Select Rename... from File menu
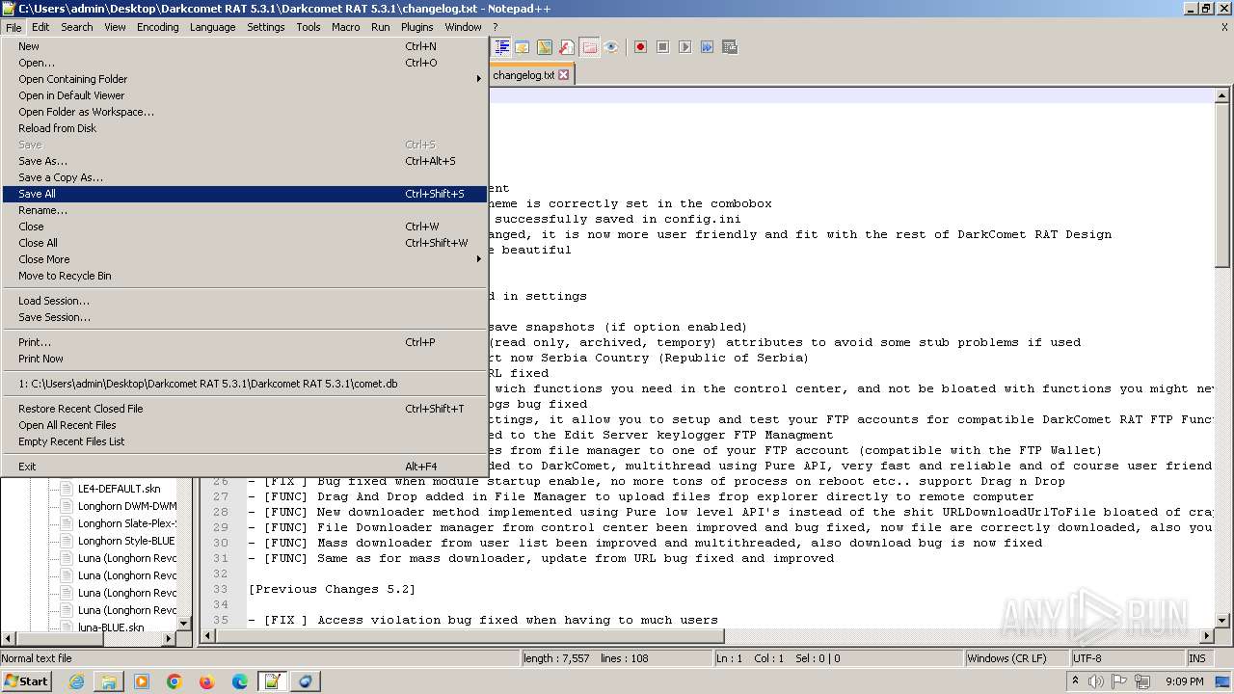This screenshot has height=694, width=1234. (x=245, y=210)
